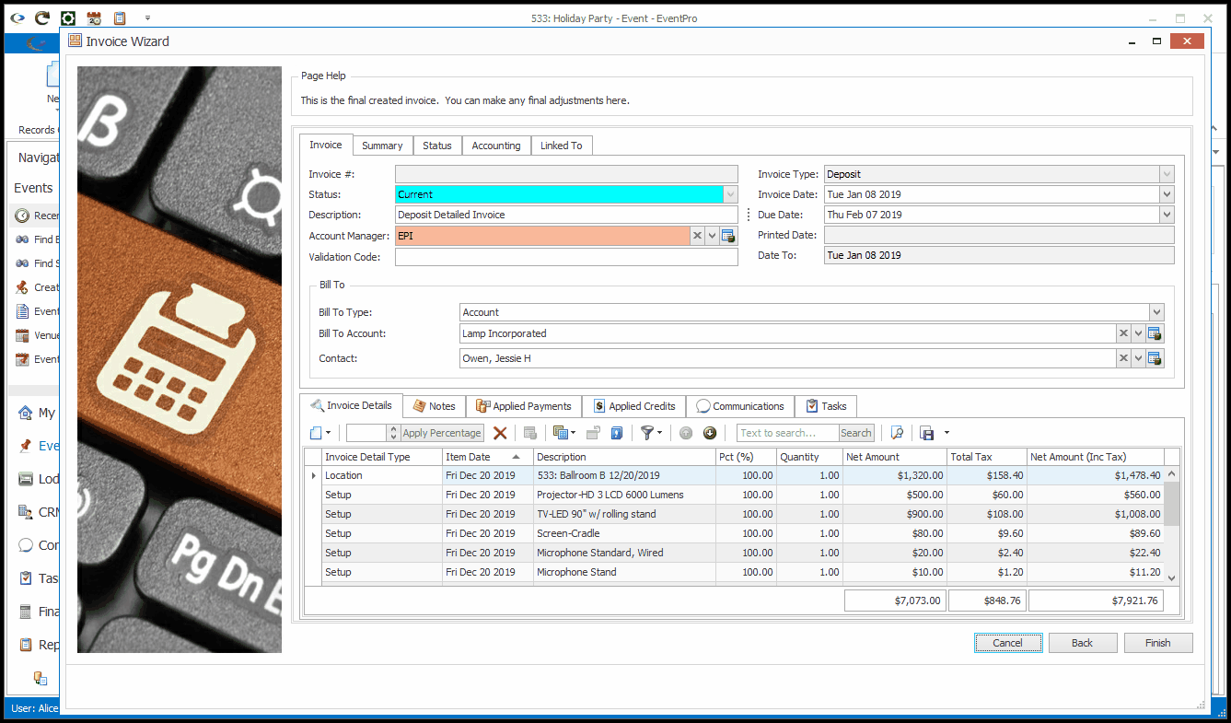Select the Applied Payments tab

click(524, 406)
